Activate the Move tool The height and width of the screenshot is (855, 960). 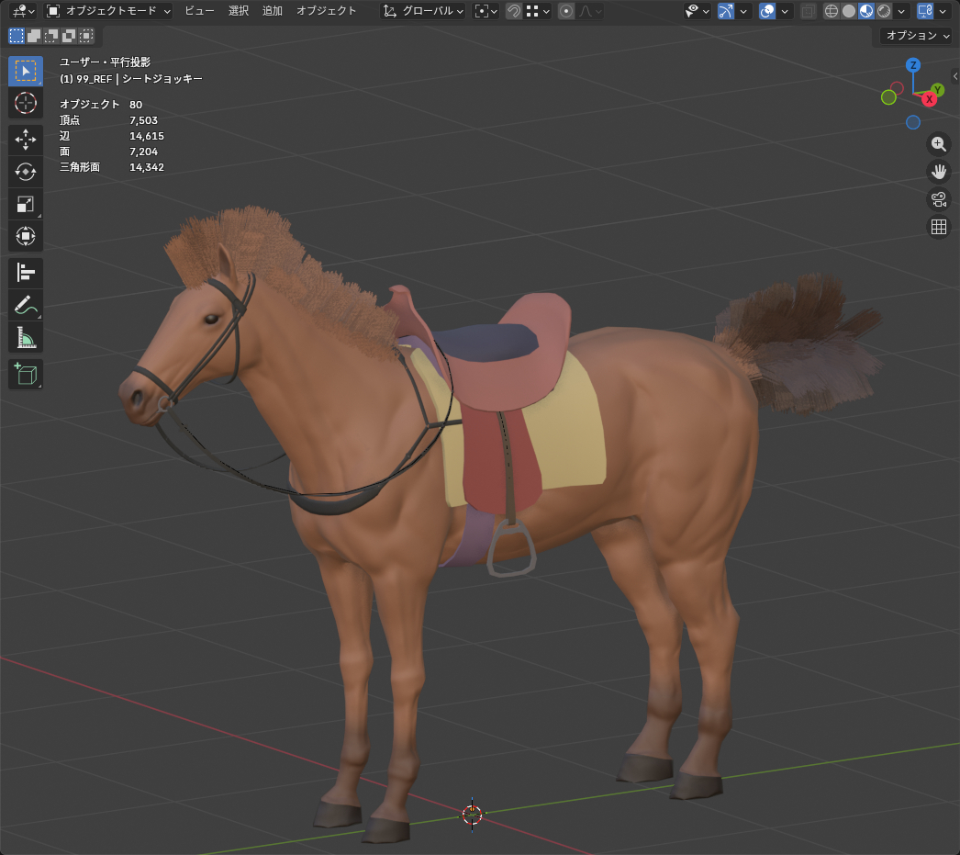[26, 140]
